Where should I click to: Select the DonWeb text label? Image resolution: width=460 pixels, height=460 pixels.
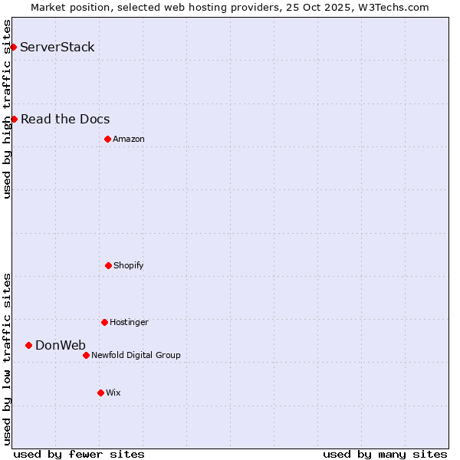pyautogui.click(x=61, y=345)
